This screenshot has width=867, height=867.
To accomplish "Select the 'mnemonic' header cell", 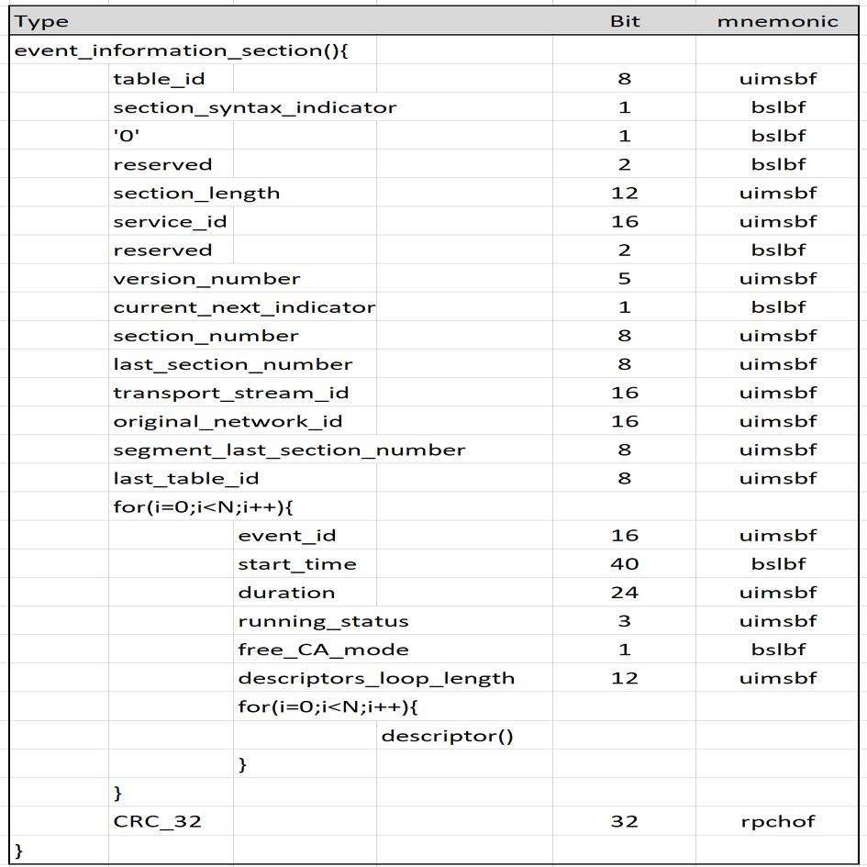I will pyautogui.click(x=777, y=21).
